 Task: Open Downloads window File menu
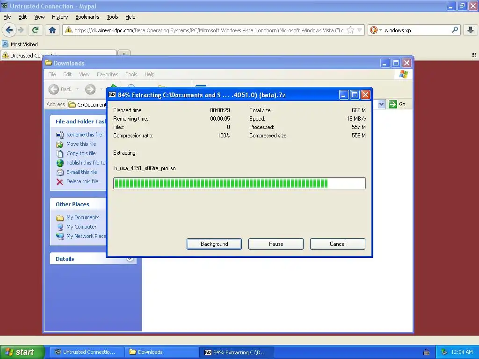[52, 74]
